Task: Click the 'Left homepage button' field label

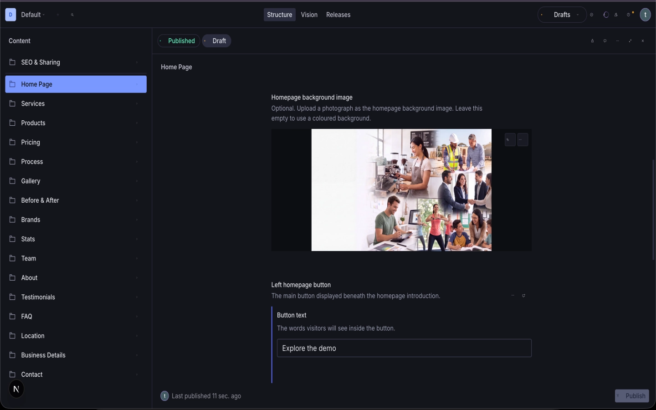Action: [x=301, y=285]
